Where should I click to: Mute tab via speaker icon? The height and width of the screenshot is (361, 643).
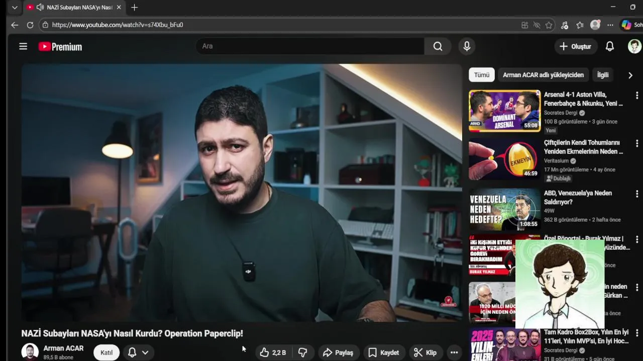(x=40, y=8)
